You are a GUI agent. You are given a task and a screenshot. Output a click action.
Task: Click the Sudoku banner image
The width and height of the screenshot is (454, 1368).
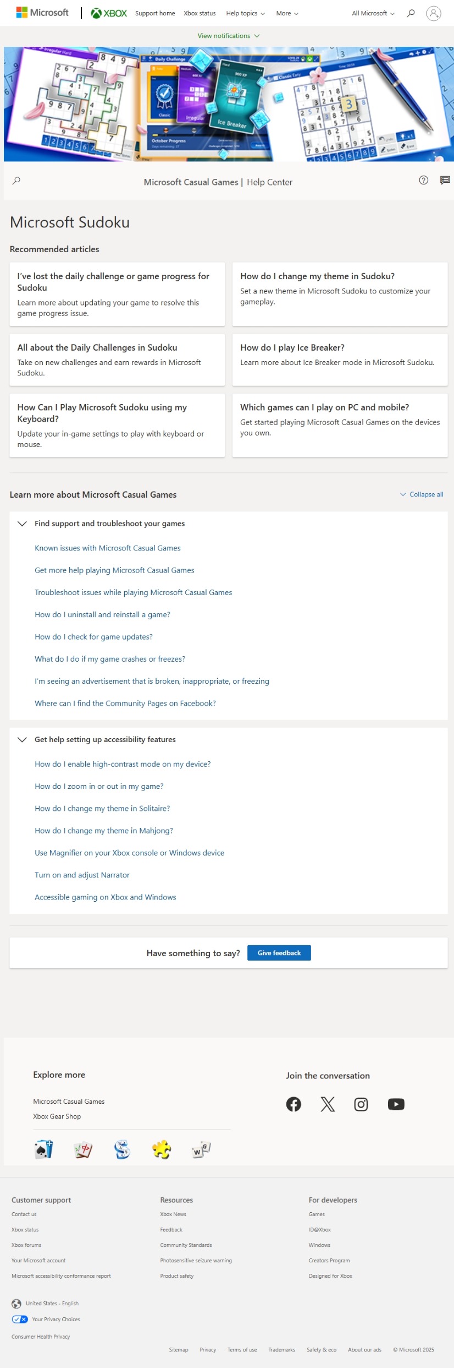tap(229, 104)
